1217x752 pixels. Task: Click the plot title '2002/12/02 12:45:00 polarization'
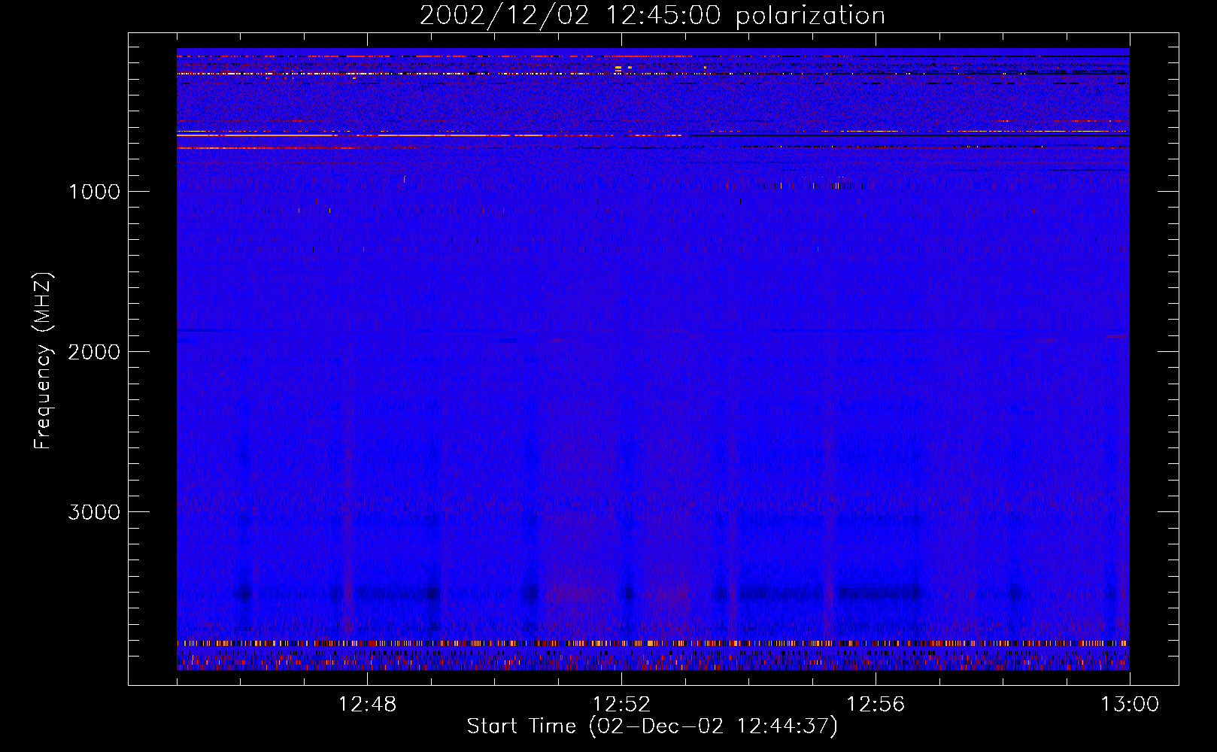pos(652,16)
